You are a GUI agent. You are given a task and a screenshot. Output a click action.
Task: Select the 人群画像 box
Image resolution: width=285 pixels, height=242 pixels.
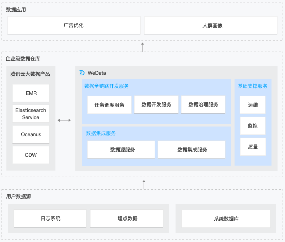pos(211,25)
